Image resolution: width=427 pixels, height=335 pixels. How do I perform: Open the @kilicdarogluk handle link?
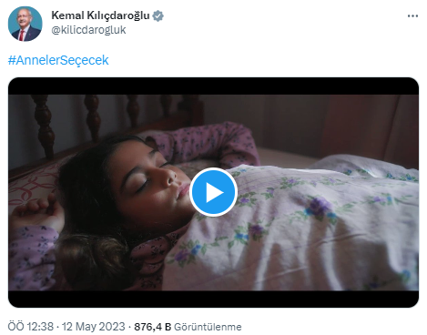[88, 30]
